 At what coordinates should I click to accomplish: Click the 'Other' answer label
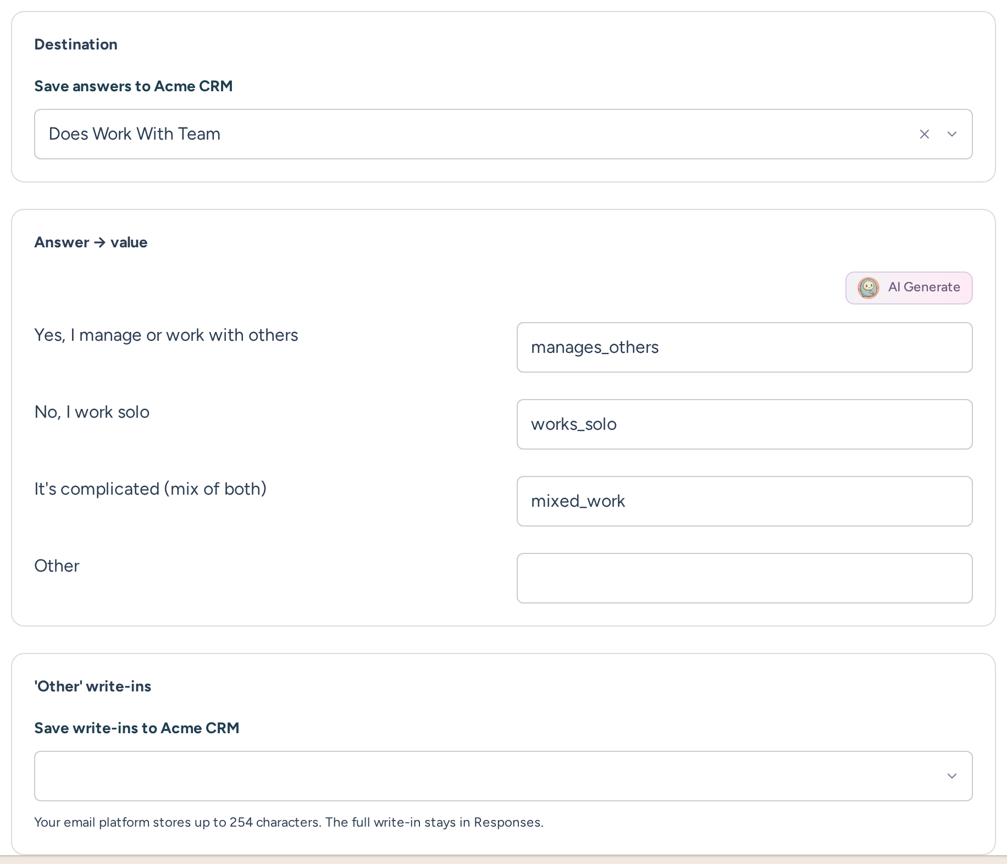pos(57,566)
